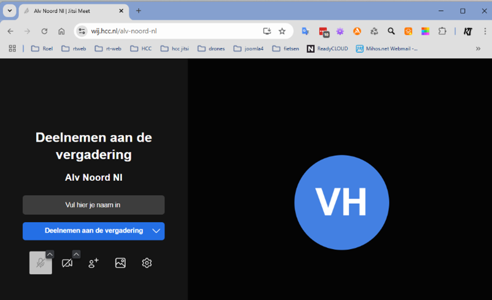
Task: Reload the page
Action: point(44,32)
